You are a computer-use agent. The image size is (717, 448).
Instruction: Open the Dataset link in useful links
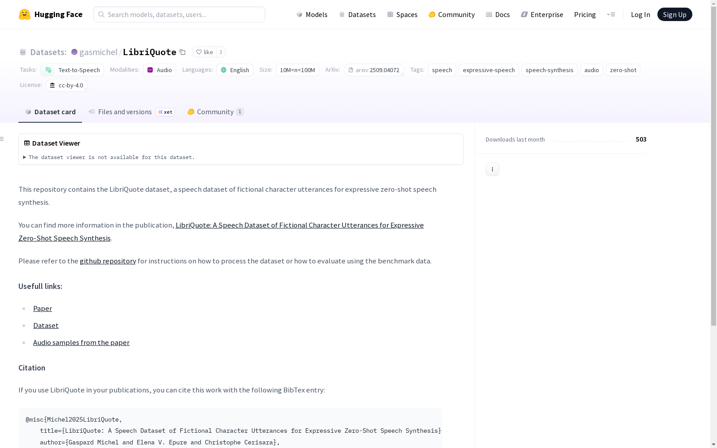click(x=46, y=325)
